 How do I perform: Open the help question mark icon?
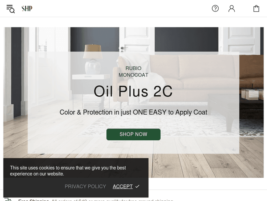click(x=215, y=8)
